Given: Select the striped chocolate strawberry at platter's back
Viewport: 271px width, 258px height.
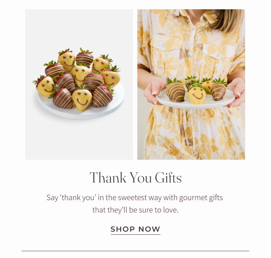Looking at the screenshot, I should 85,57.
